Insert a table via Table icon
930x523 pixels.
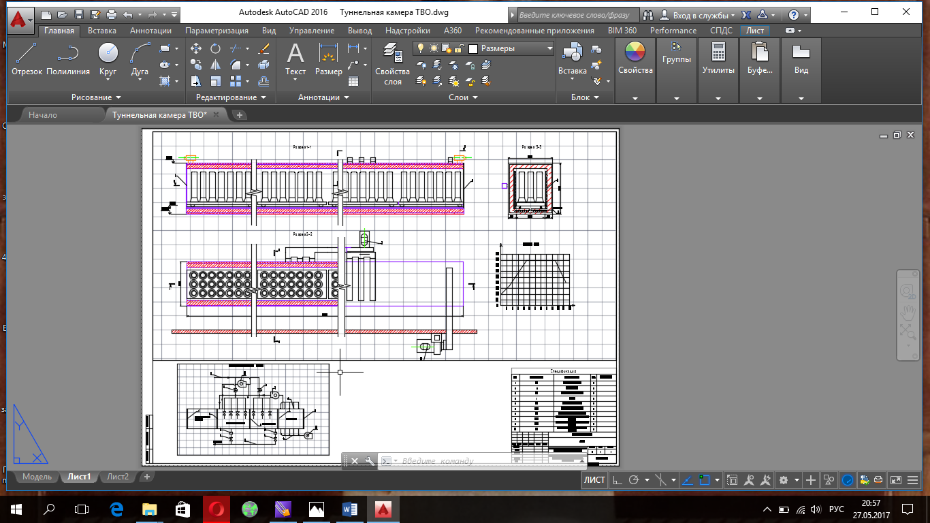[x=353, y=81]
